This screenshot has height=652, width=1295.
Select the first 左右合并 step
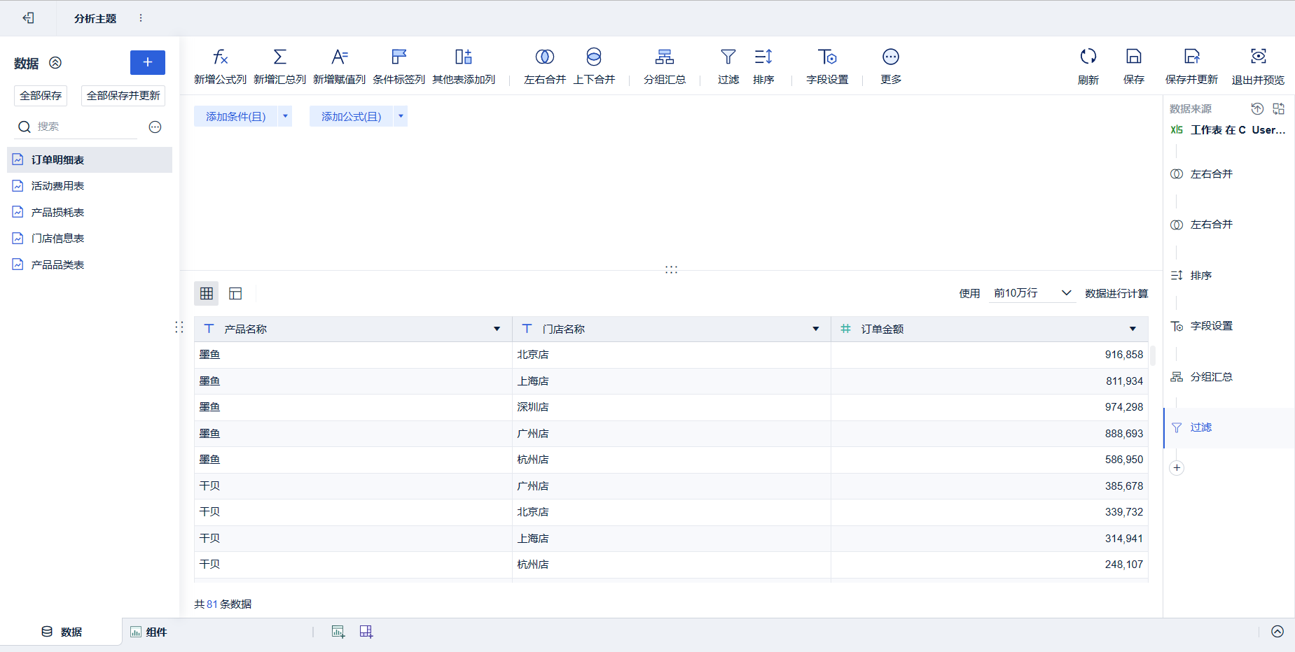pos(1228,173)
